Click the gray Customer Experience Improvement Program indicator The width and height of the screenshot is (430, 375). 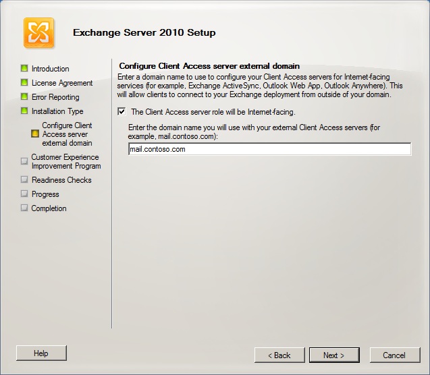24,161
